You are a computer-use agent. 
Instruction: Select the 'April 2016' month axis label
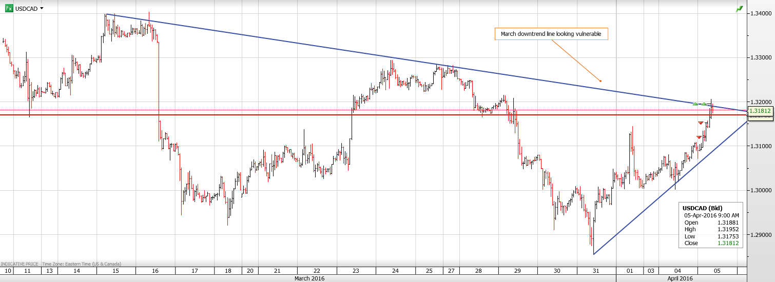(680, 278)
